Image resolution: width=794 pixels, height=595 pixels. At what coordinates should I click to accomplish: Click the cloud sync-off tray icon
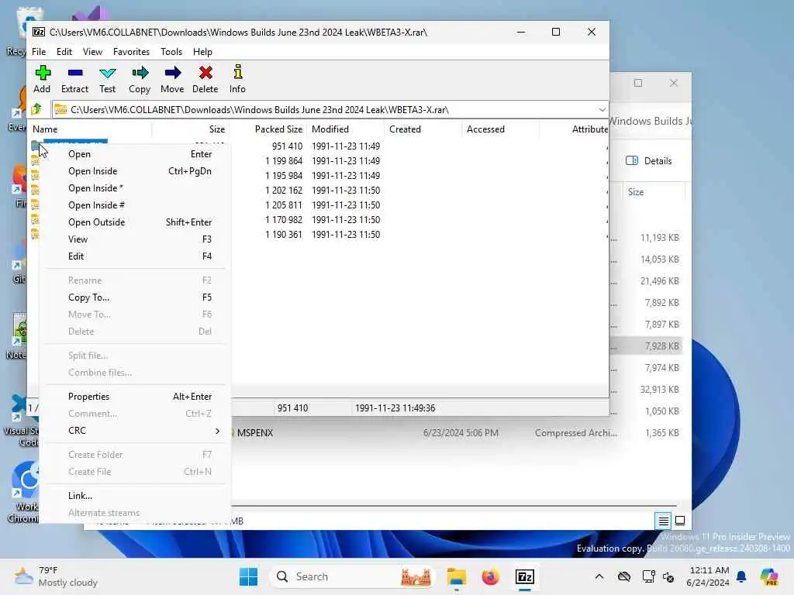click(624, 576)
